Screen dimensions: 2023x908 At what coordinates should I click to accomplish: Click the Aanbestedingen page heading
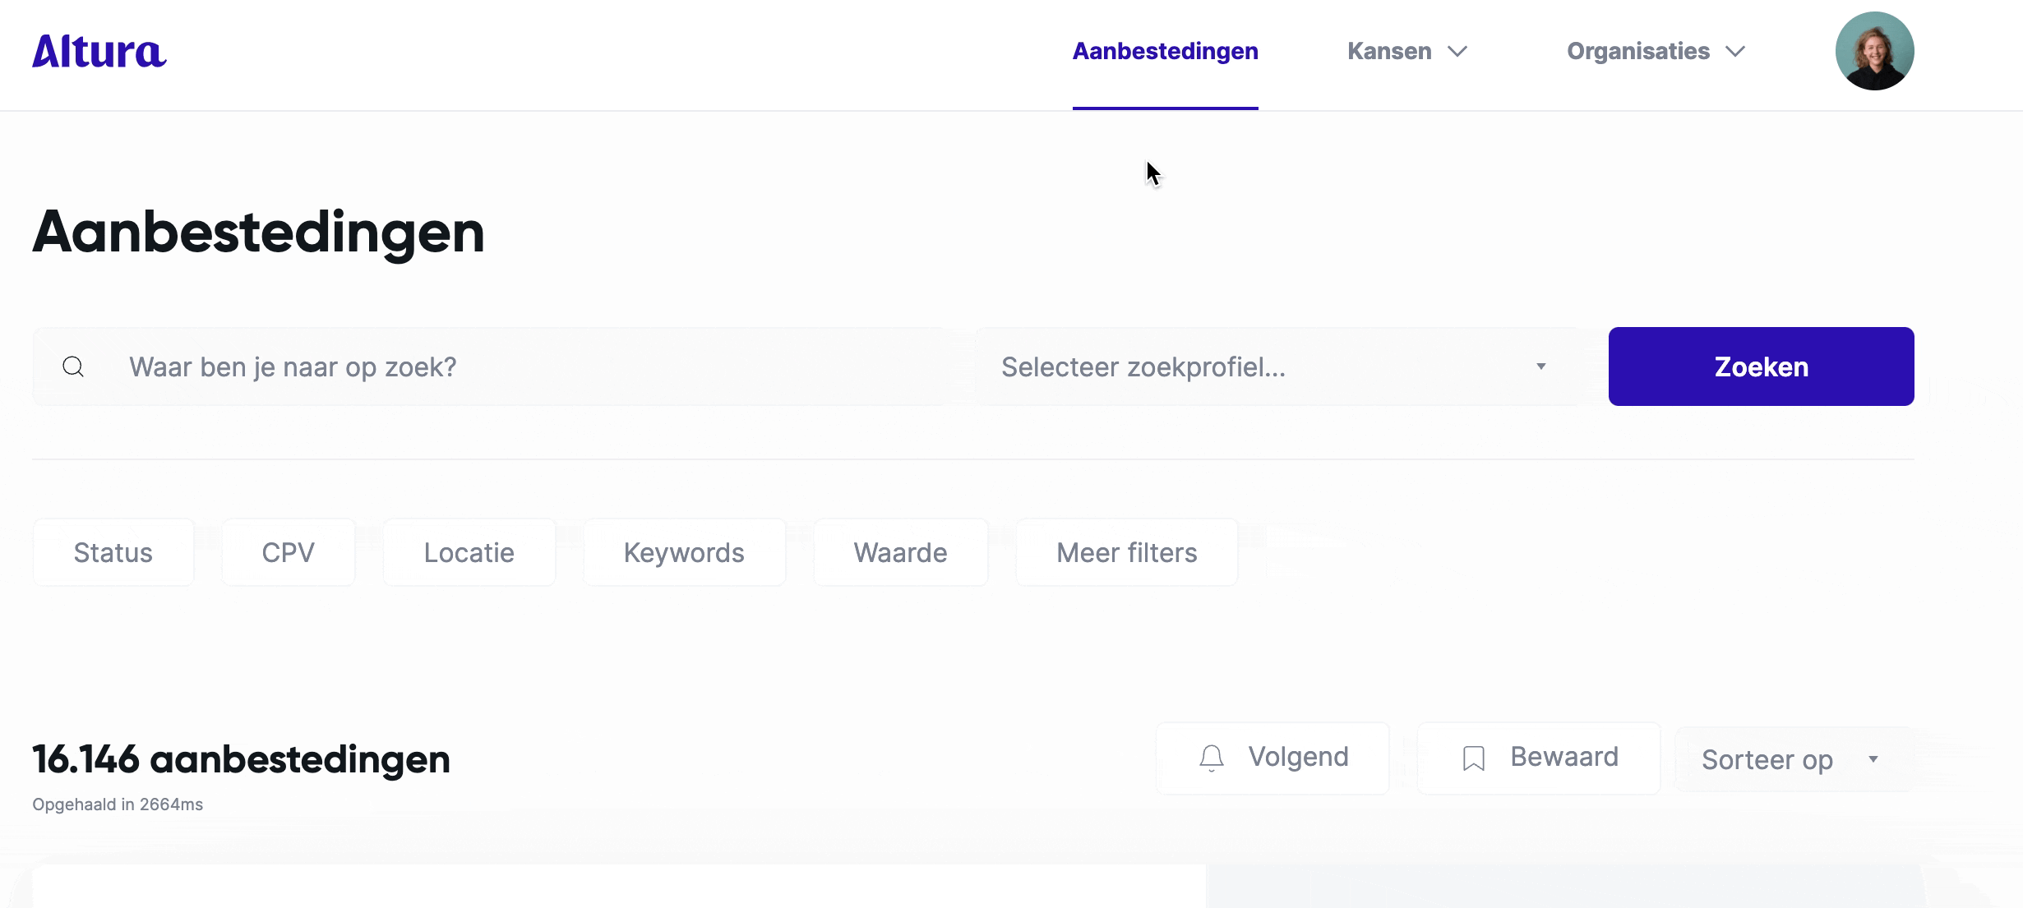pyautogui.click(x=259, y=233)
